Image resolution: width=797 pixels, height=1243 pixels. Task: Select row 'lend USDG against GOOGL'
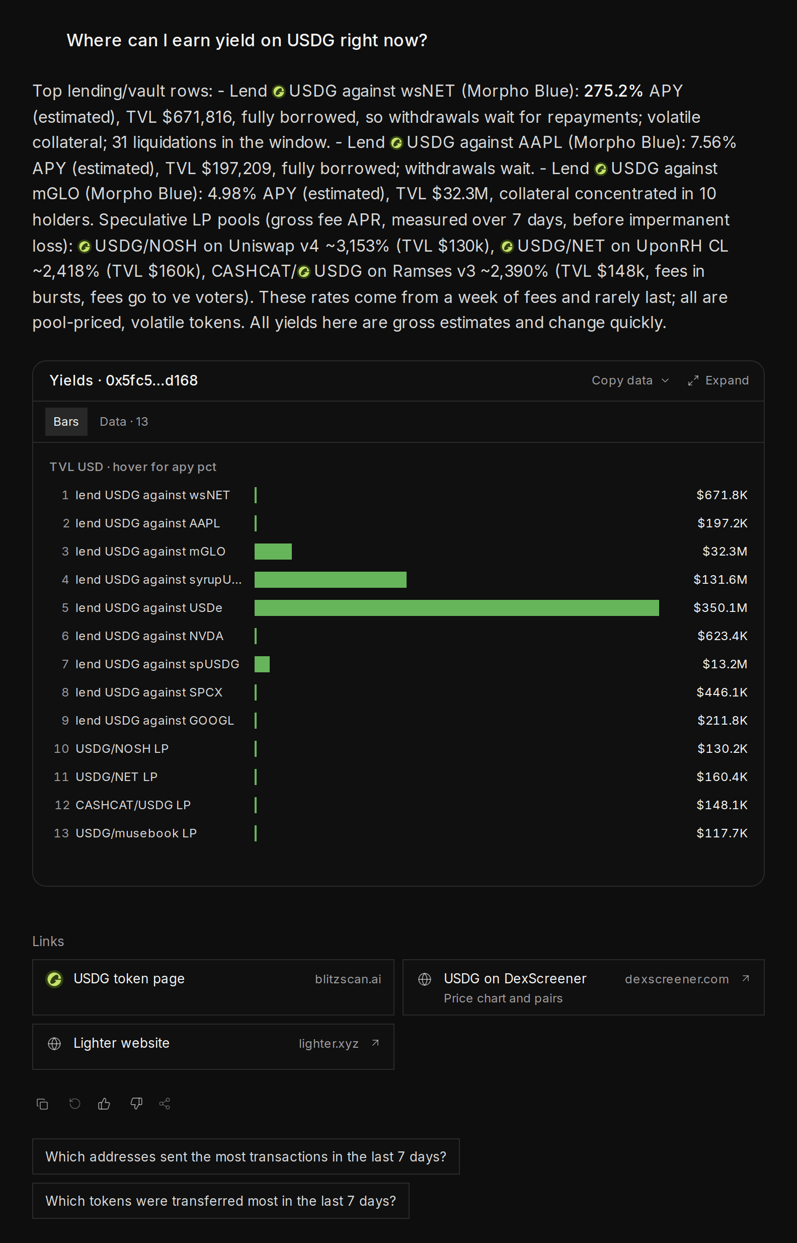click(398, 720)
